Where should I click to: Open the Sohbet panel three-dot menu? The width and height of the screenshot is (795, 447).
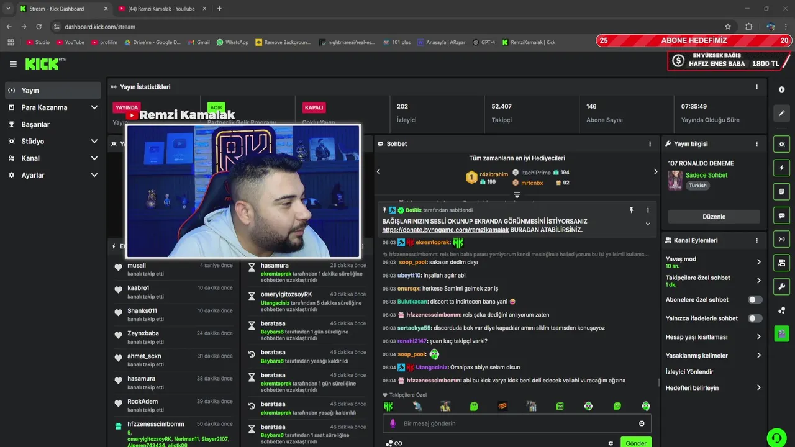click(x=650, y=143)
